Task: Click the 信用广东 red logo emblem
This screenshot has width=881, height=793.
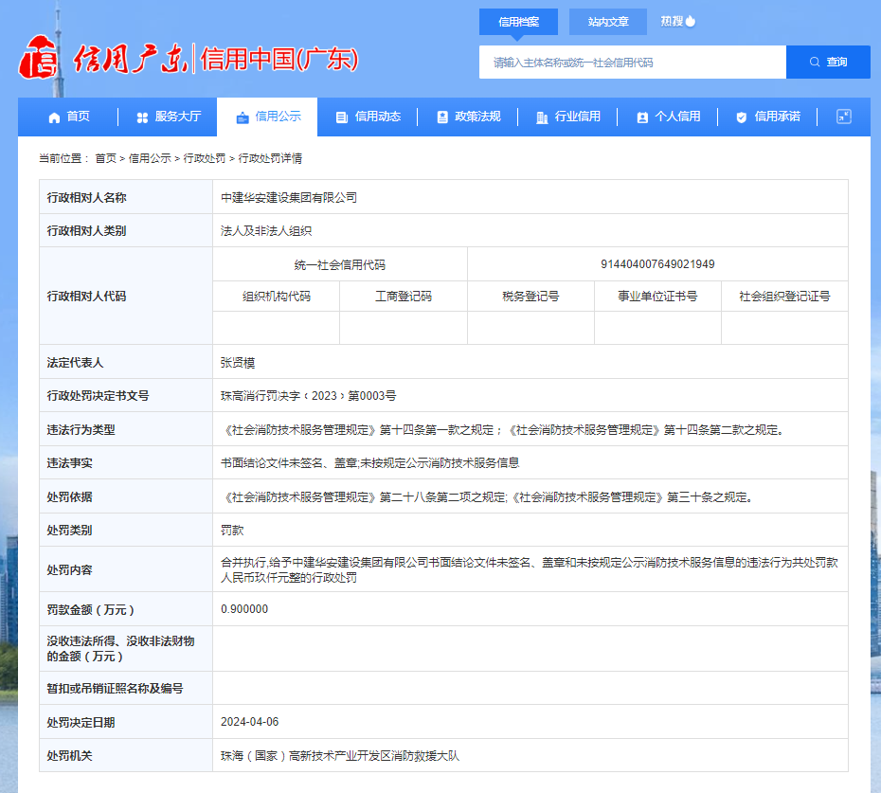Action: tap(39, 58)
